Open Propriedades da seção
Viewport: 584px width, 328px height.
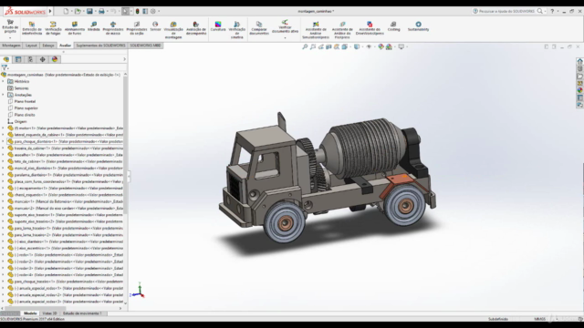tap(137, 28)
